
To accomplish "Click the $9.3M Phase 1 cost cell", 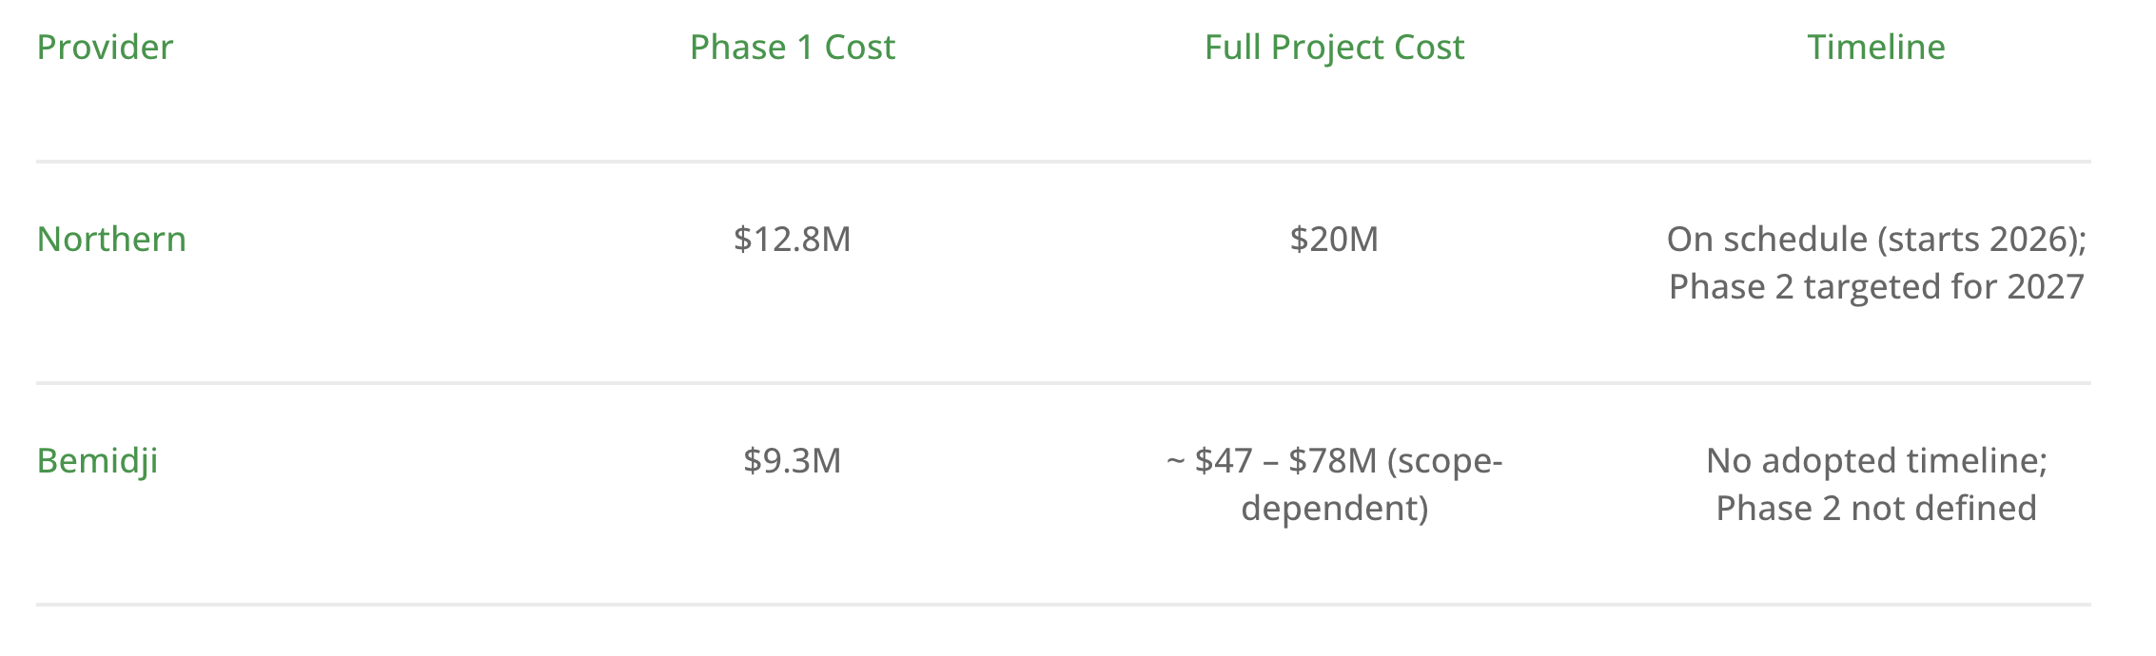I will coord(792,461).
